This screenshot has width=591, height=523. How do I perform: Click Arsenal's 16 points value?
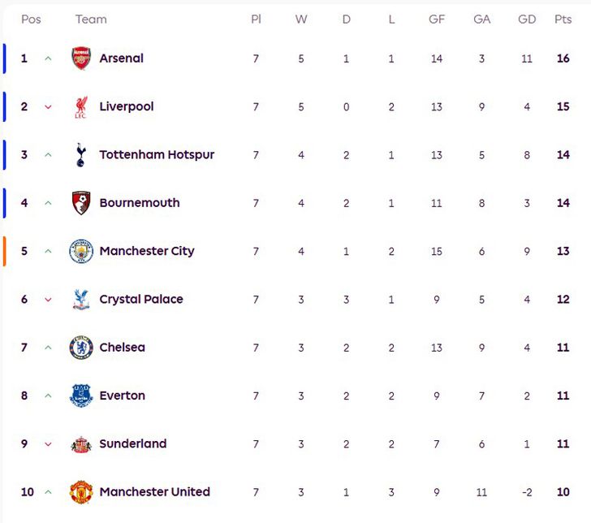563,58
